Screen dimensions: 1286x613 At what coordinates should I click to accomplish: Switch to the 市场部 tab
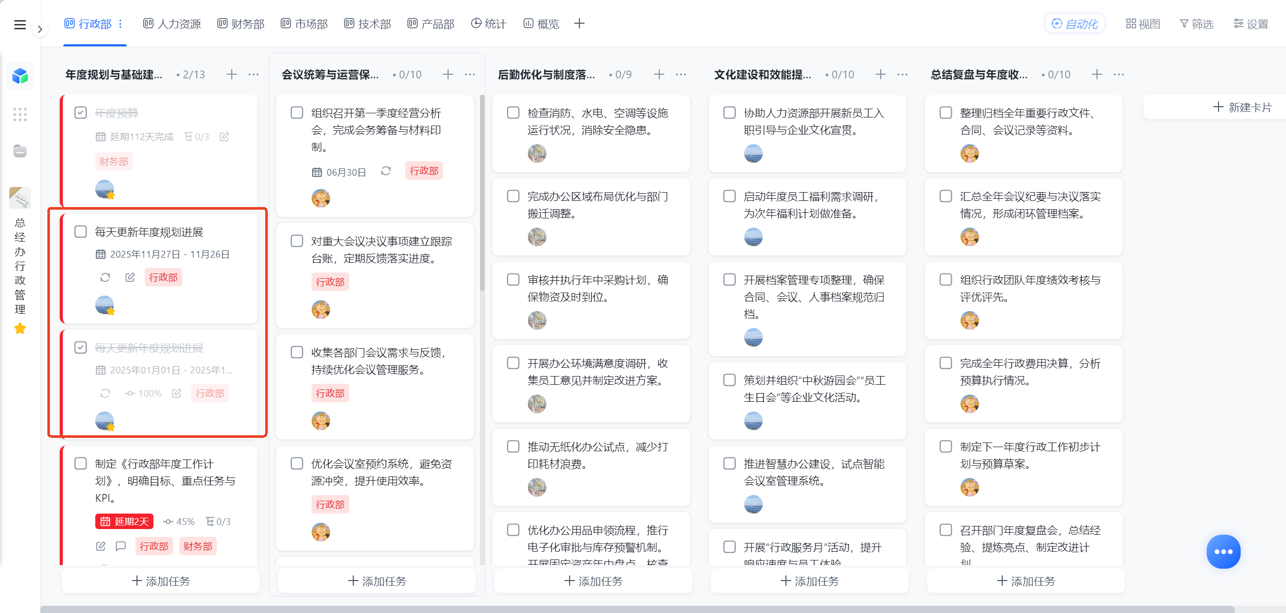pos(304,24)
